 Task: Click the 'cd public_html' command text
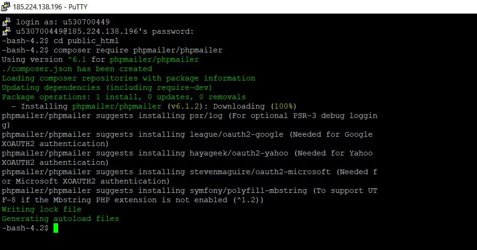pos(86,41)
